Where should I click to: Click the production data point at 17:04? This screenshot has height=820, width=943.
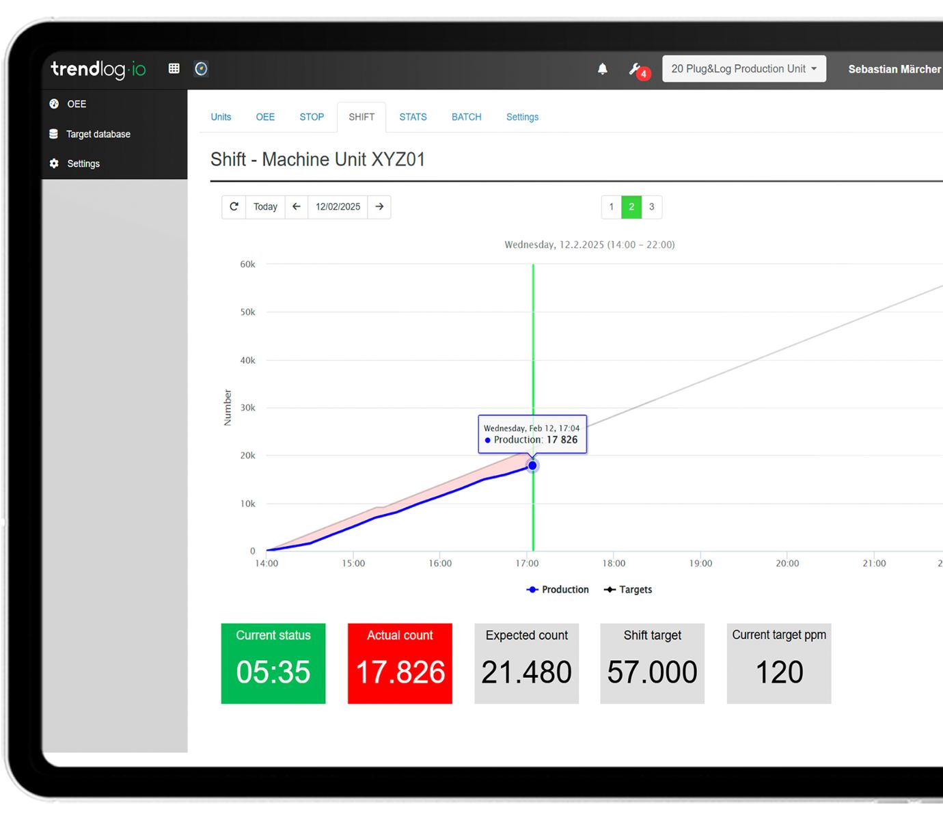tap(532, 465)
